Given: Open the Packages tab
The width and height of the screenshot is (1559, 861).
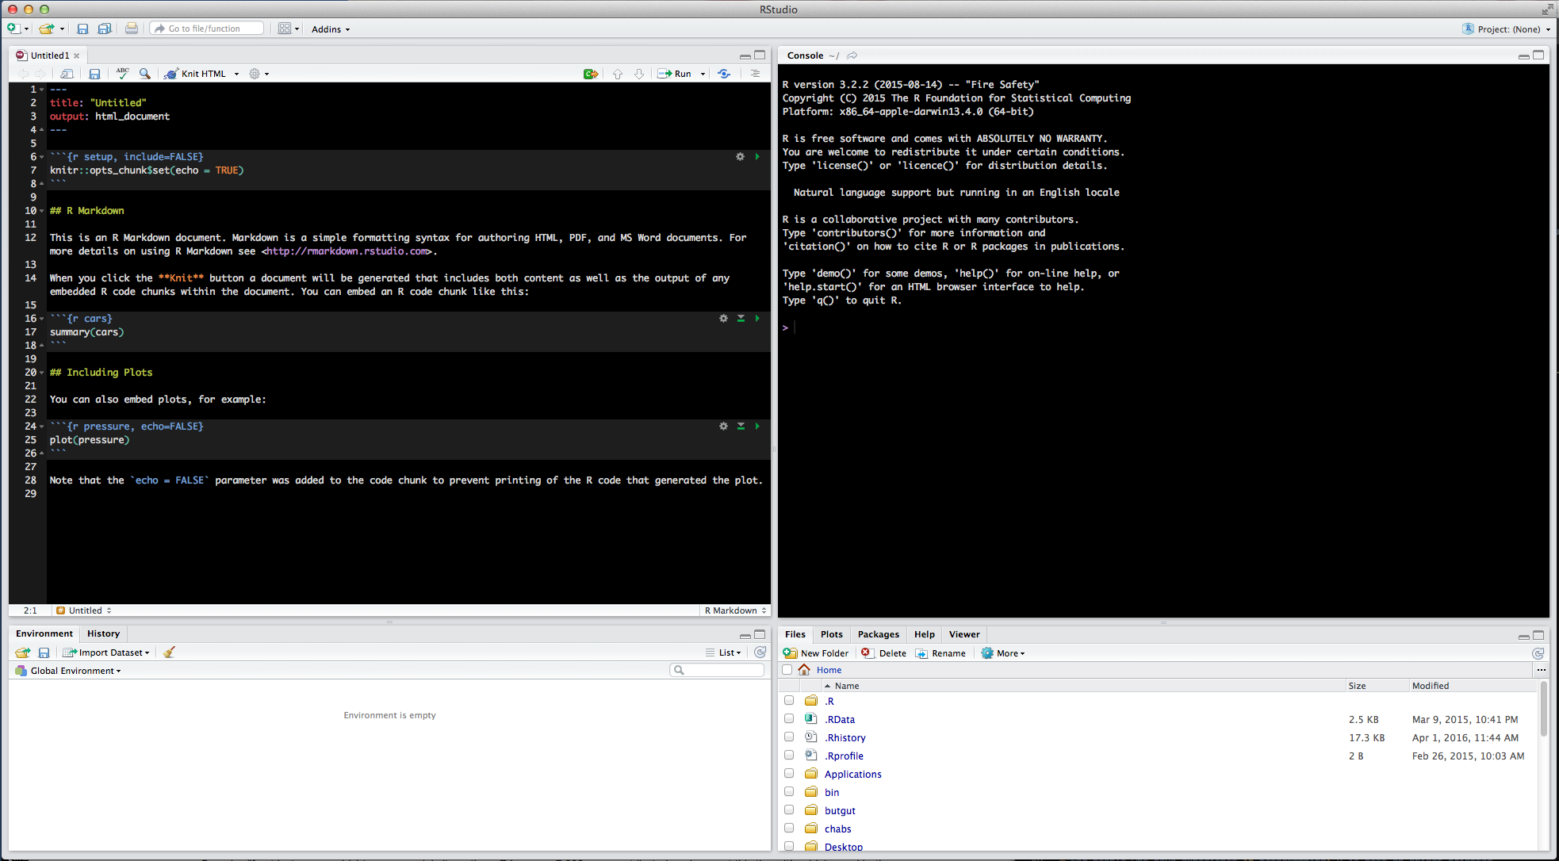Looking at the screenshot, I should coord(879,634).
